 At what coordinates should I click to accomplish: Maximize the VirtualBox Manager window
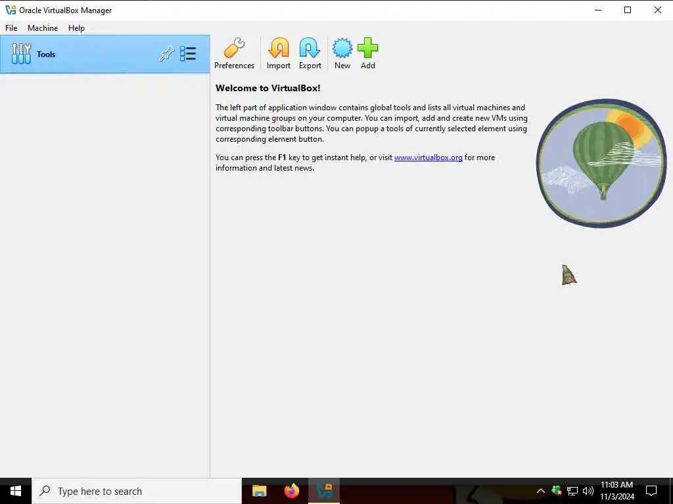(628, 10)
